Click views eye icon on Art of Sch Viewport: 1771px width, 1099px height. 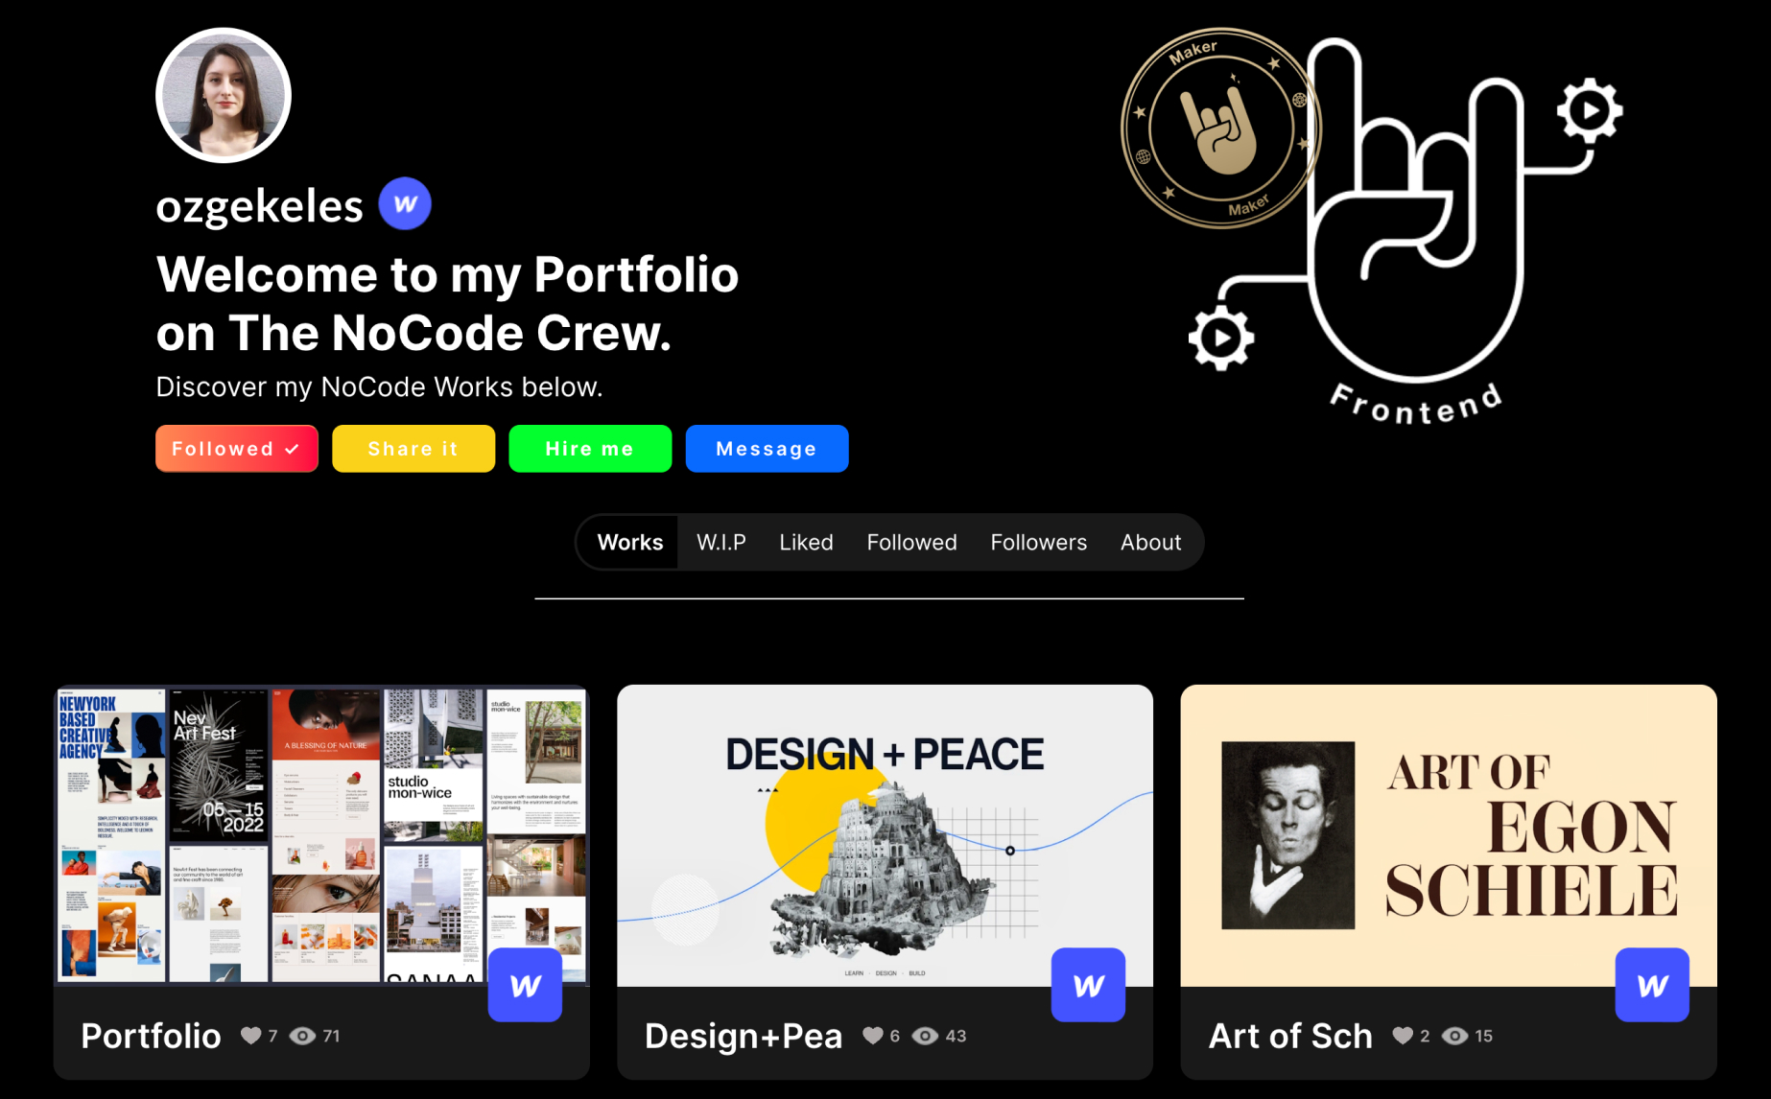[1455, 1036]
